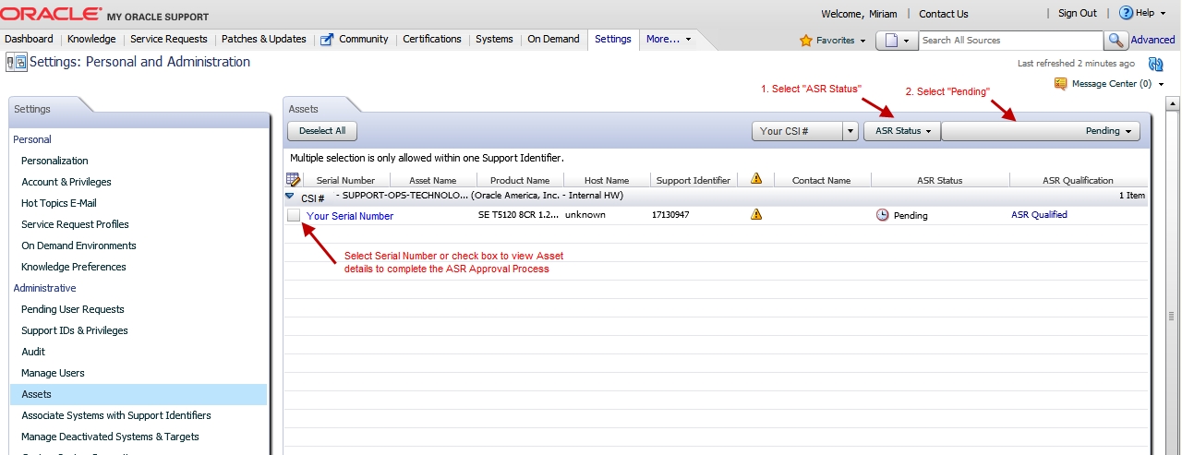
Task: Open the ASR Status filter dropdown
Action: 902,131
